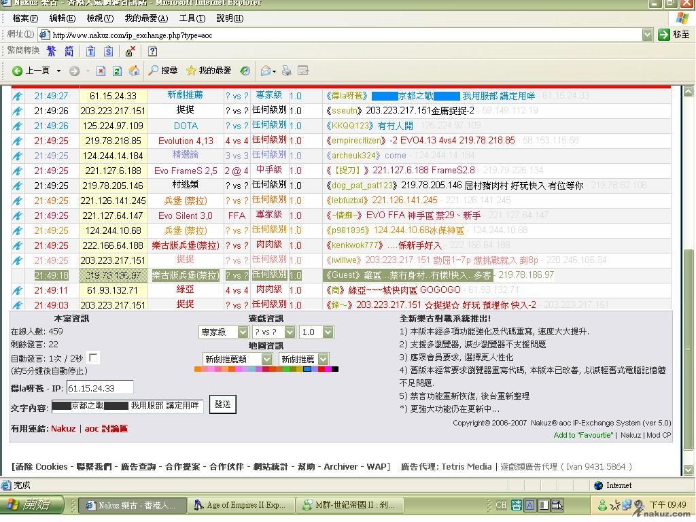Open the 1.0 version dropdown

(x=316, y=332)
